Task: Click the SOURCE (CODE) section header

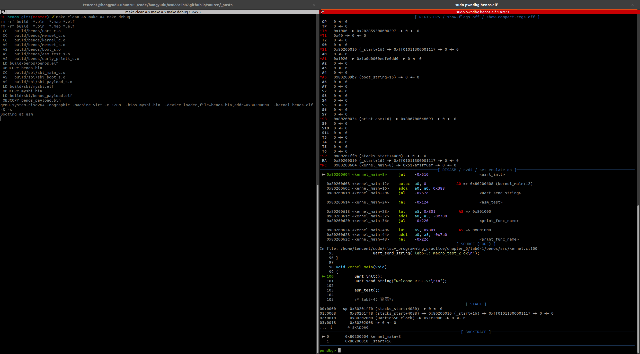Action: pos(476,244)
